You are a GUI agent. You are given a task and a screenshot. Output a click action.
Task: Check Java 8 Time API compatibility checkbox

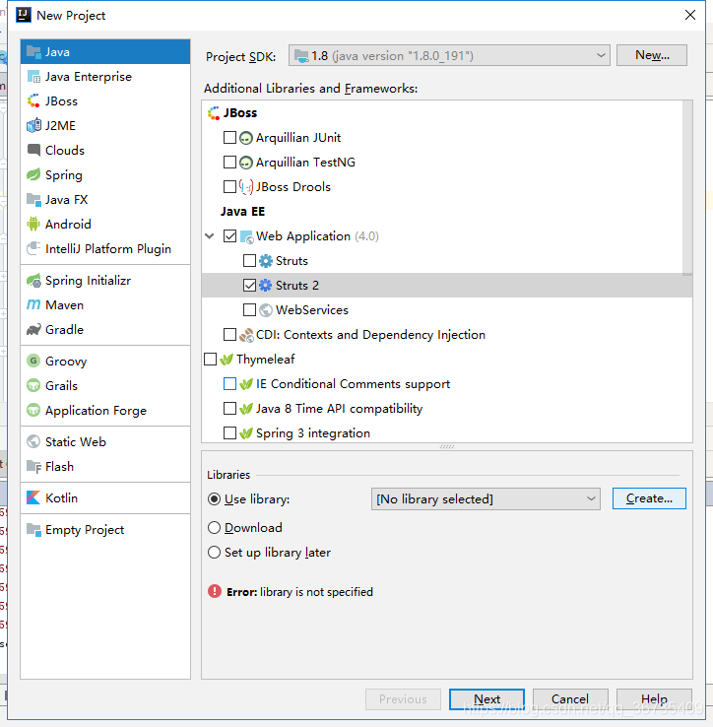[x=229, y=408]
